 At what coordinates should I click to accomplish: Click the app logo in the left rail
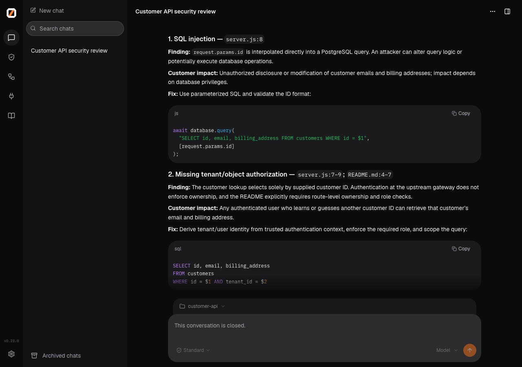[11, 13]
